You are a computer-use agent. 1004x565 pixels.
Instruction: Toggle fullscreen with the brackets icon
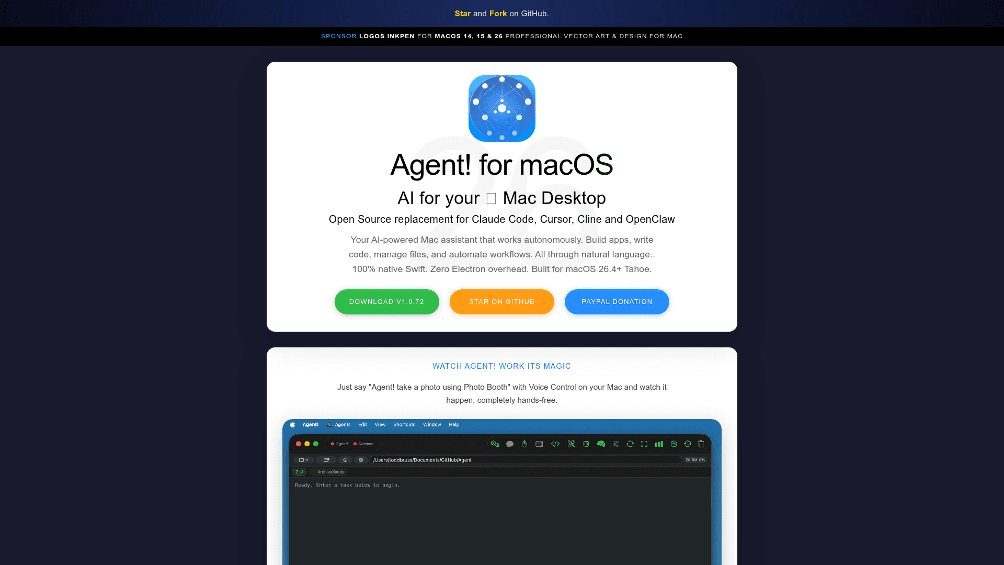pyautogui.click(x=644, y=444)
